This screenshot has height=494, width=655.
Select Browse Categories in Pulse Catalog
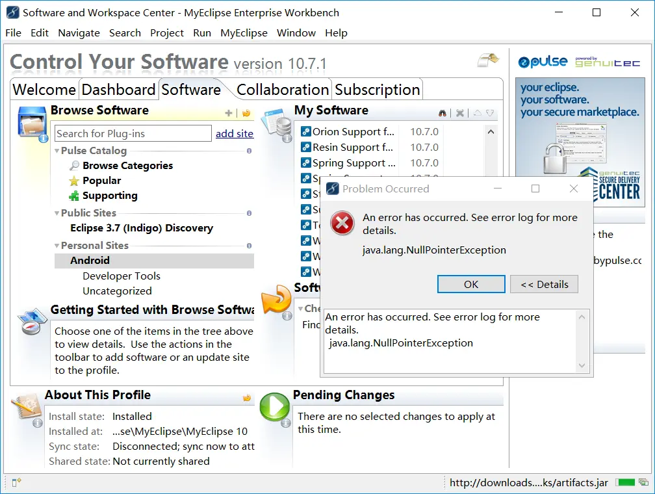pyautogui.click(x=128, y=166)
